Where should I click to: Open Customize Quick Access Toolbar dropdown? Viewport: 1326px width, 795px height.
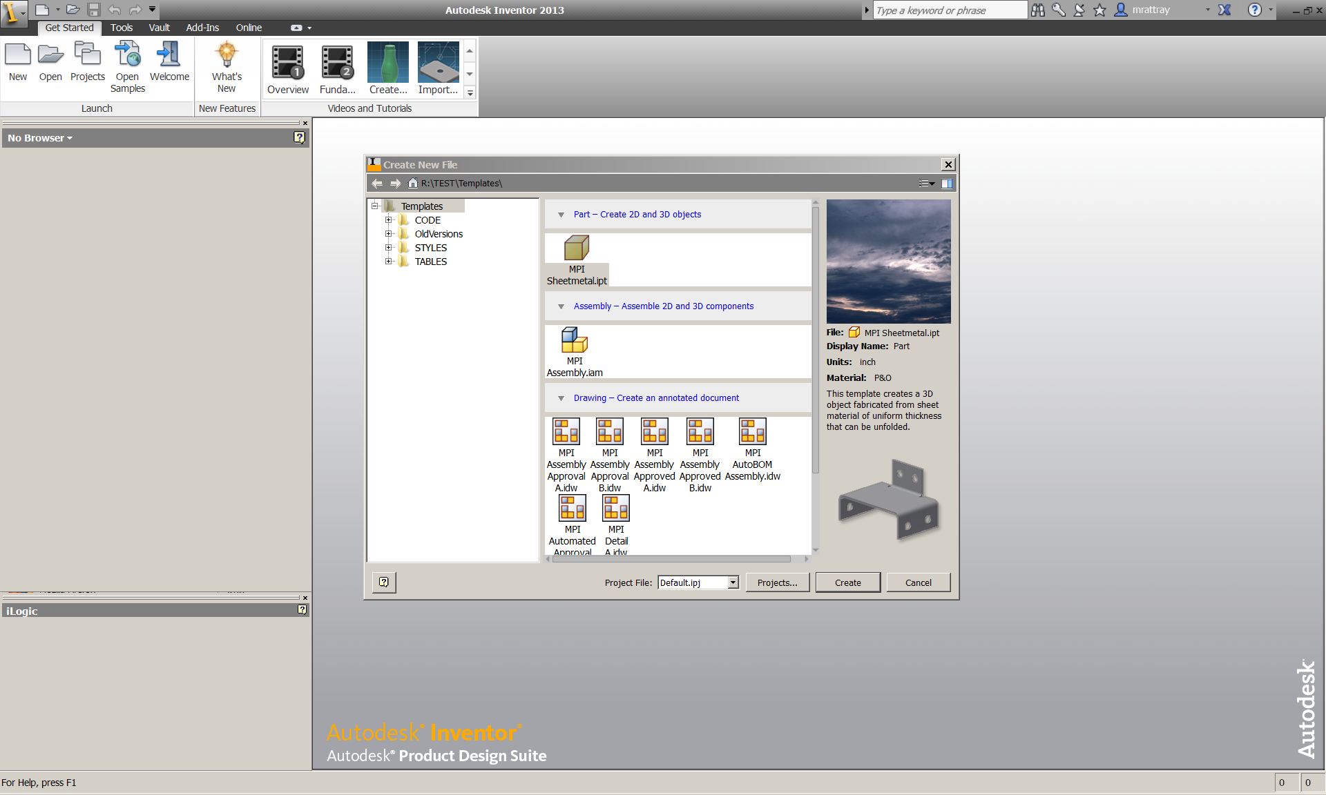153,9
